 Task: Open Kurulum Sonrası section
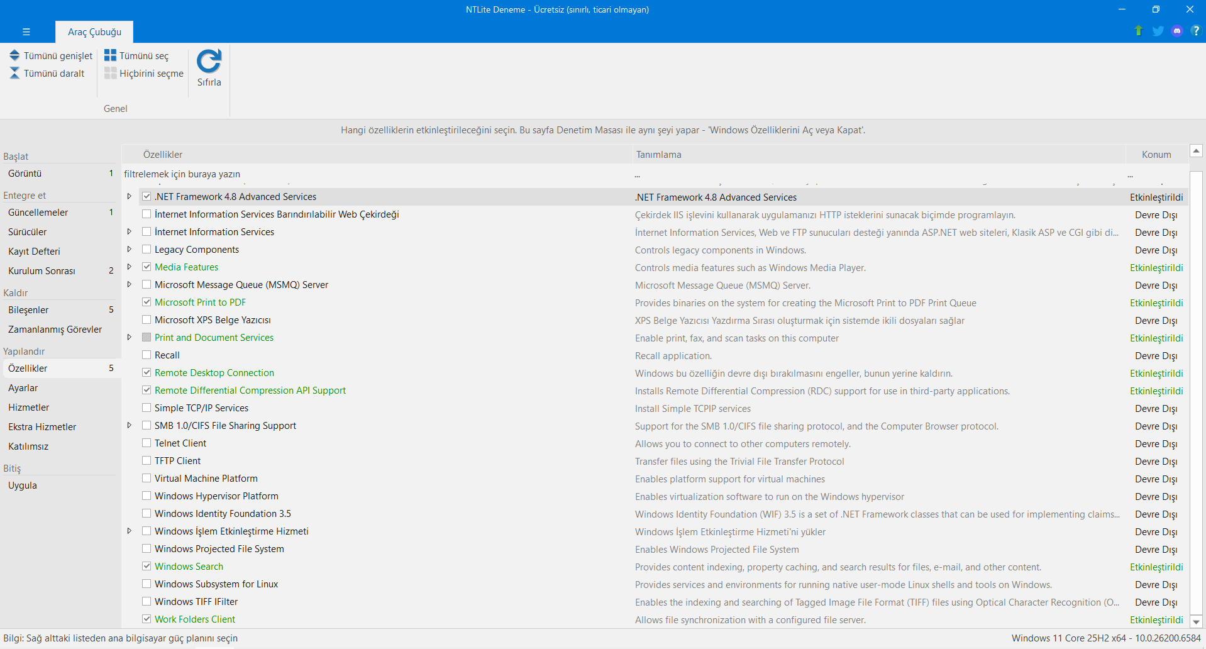coord(60,271)
